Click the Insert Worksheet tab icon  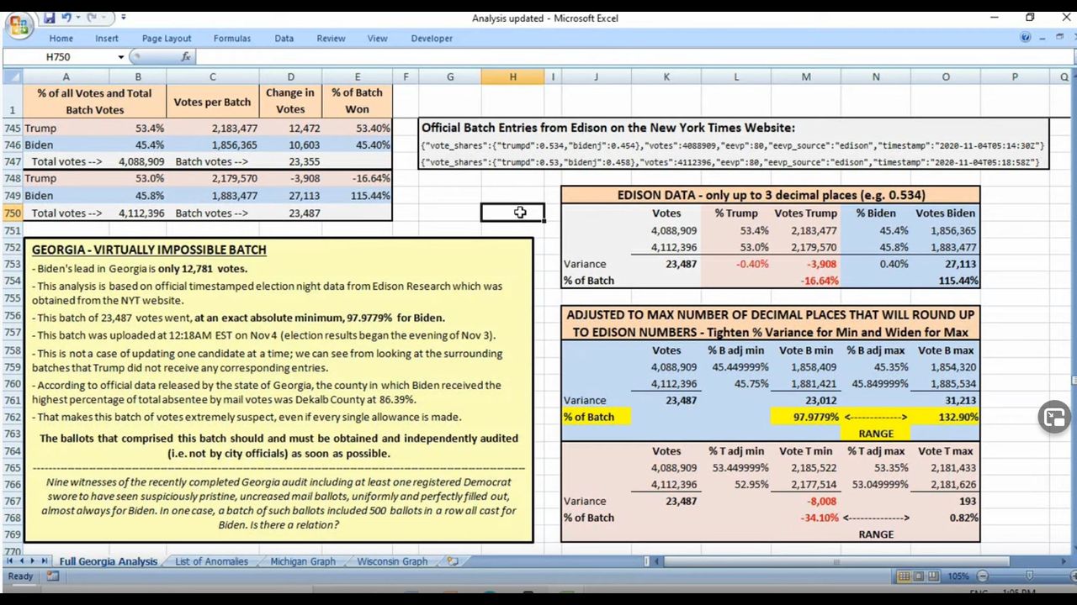[x=453, y=561]
